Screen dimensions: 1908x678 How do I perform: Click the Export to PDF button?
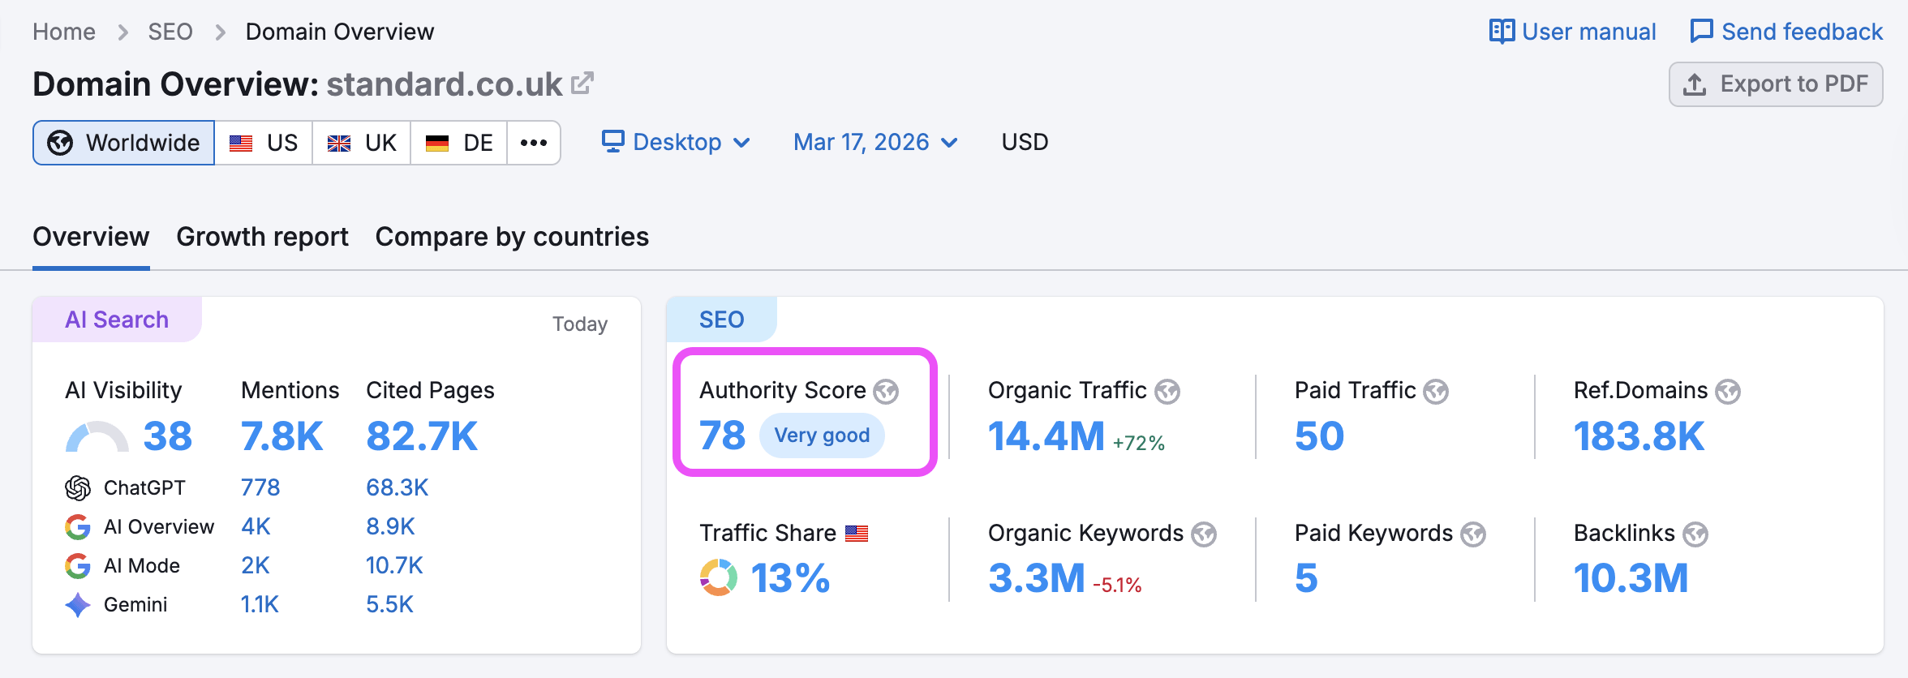pos(1776,84)
